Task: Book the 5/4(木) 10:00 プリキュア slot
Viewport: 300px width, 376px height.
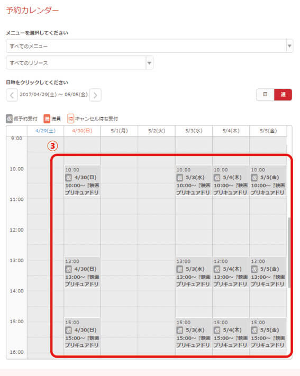Action: 231,181
